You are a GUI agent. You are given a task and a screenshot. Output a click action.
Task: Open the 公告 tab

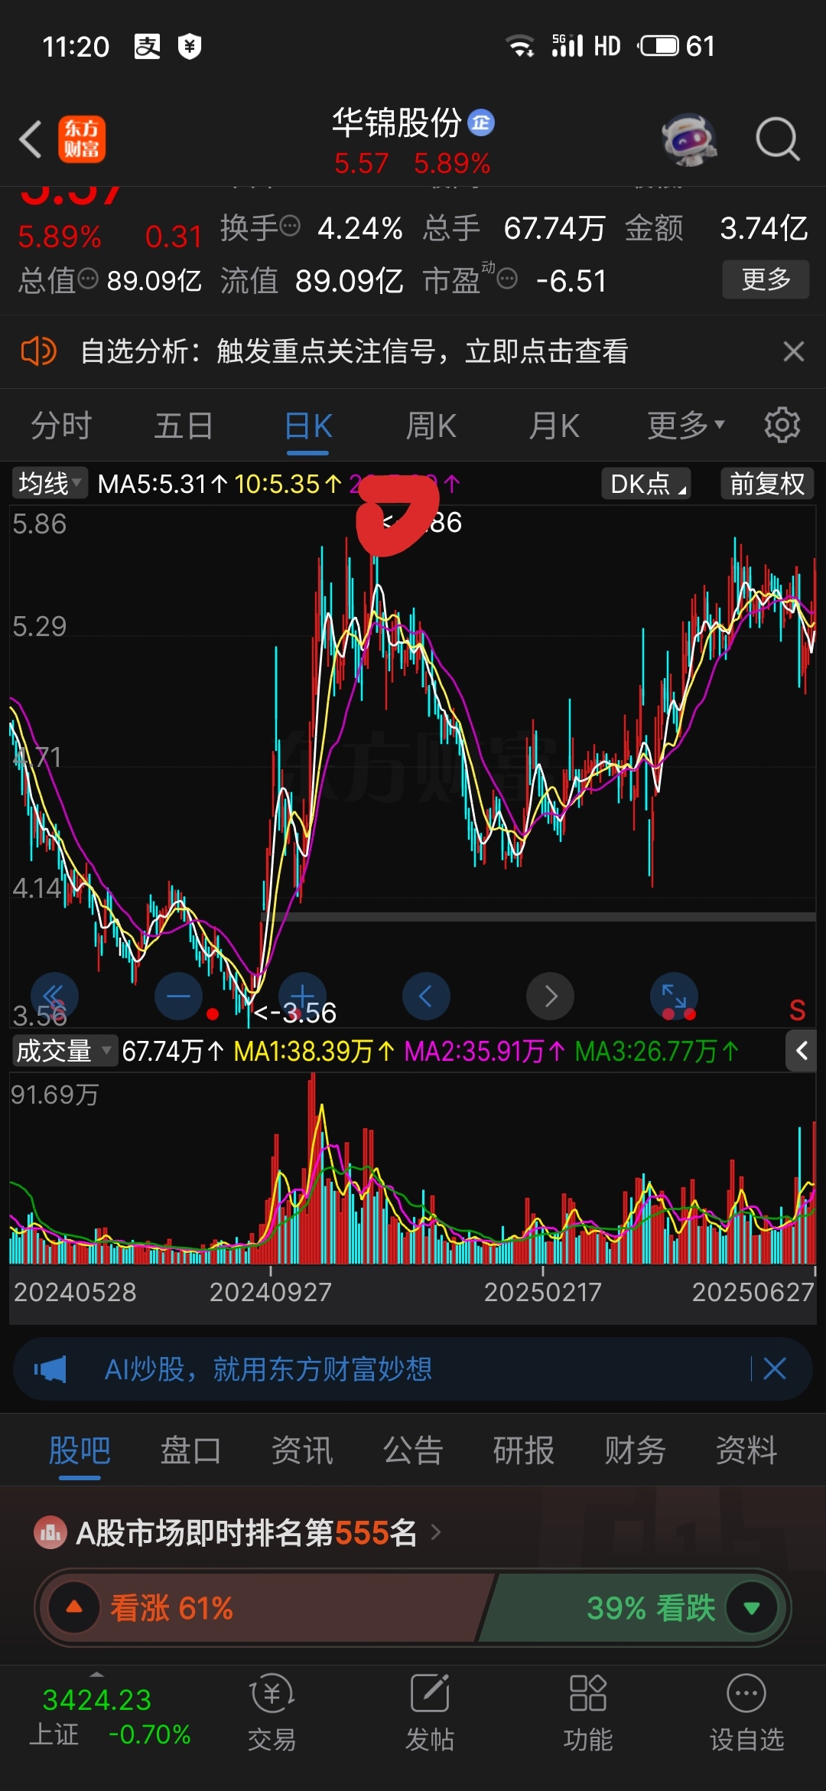pyautogui.click(x=413, y=1450)
